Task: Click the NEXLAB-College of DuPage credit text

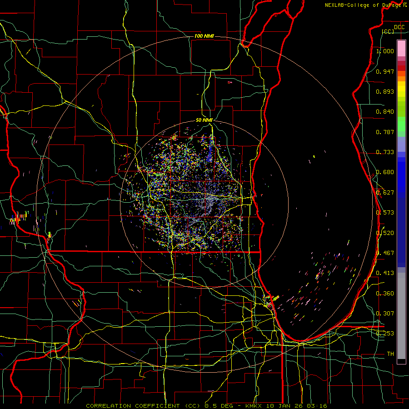Action: 363,5
